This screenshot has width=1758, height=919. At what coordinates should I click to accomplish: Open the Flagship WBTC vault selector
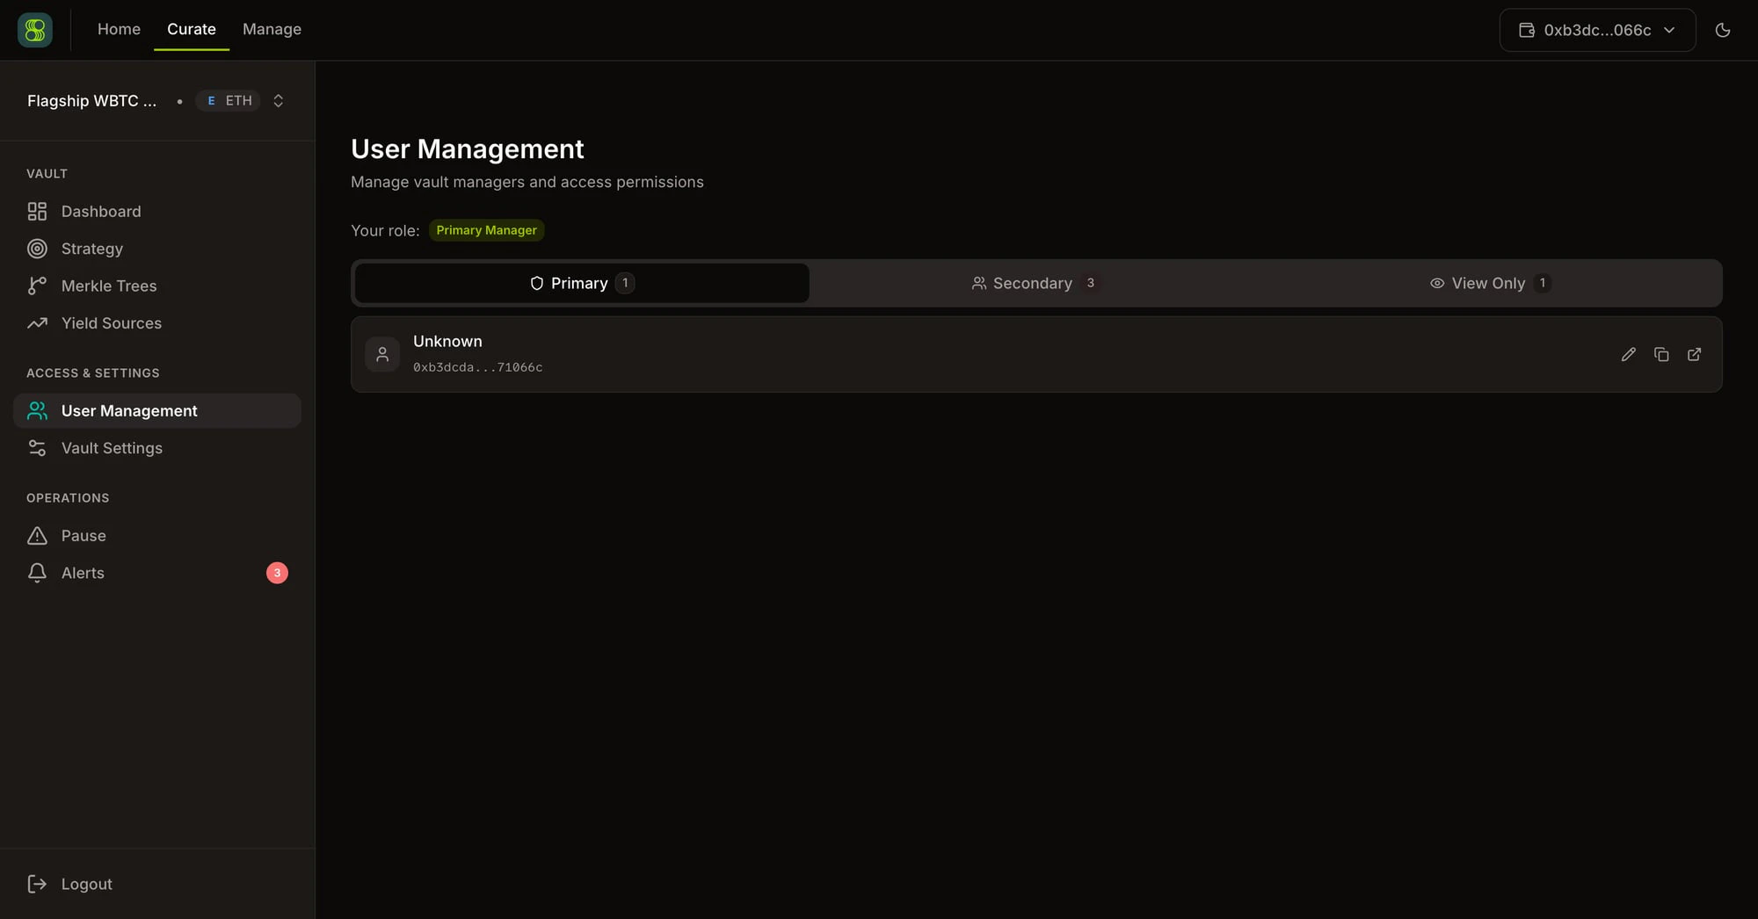tap(156, 101)
